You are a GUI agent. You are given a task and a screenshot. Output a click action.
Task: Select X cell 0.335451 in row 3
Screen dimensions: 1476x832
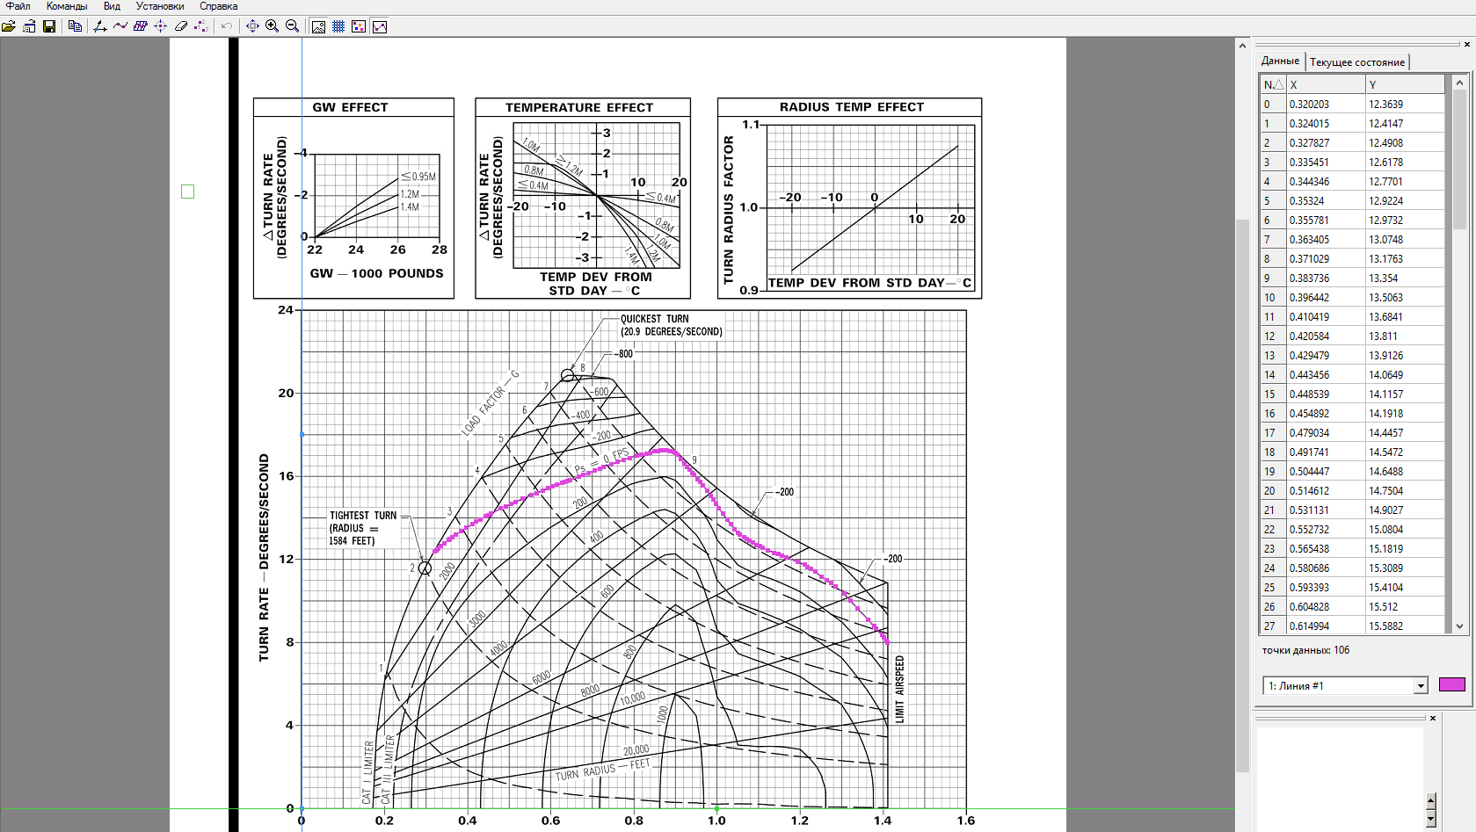pyautogui.click(x=1326, y=162)
